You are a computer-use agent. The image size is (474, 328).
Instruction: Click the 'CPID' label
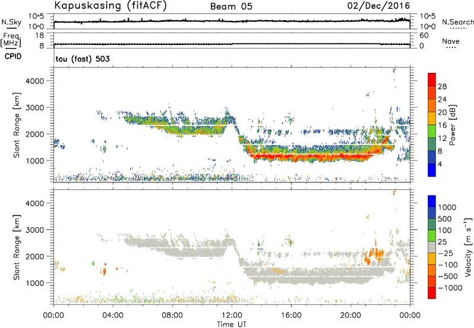click(13, 56)
